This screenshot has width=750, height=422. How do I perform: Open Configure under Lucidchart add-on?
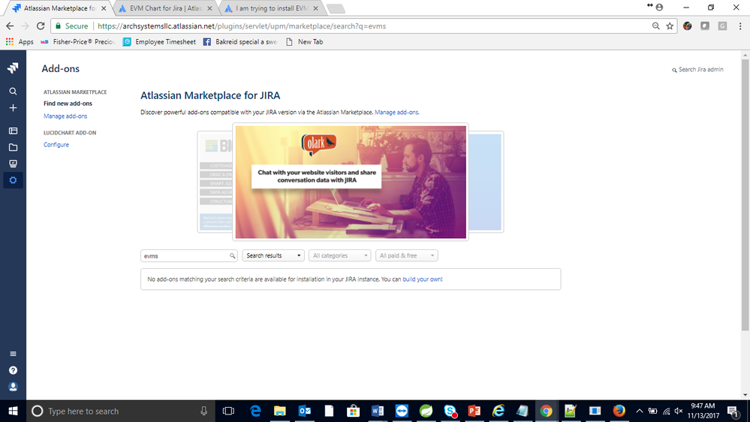pos(56,144)
